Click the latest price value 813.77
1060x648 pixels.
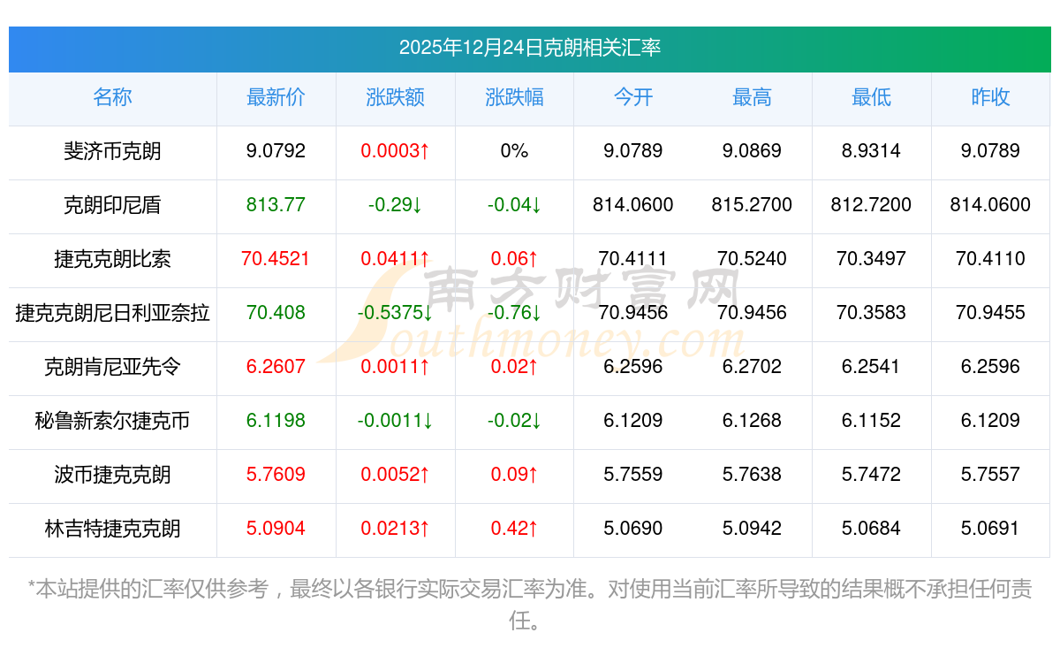point(276,205)
